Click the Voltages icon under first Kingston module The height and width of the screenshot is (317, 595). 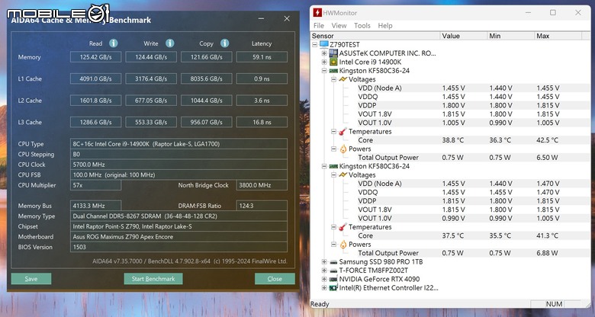click(343, 79)
